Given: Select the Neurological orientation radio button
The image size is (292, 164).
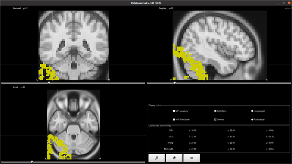Looking at the screenshot, I should [x=252, y=111].
